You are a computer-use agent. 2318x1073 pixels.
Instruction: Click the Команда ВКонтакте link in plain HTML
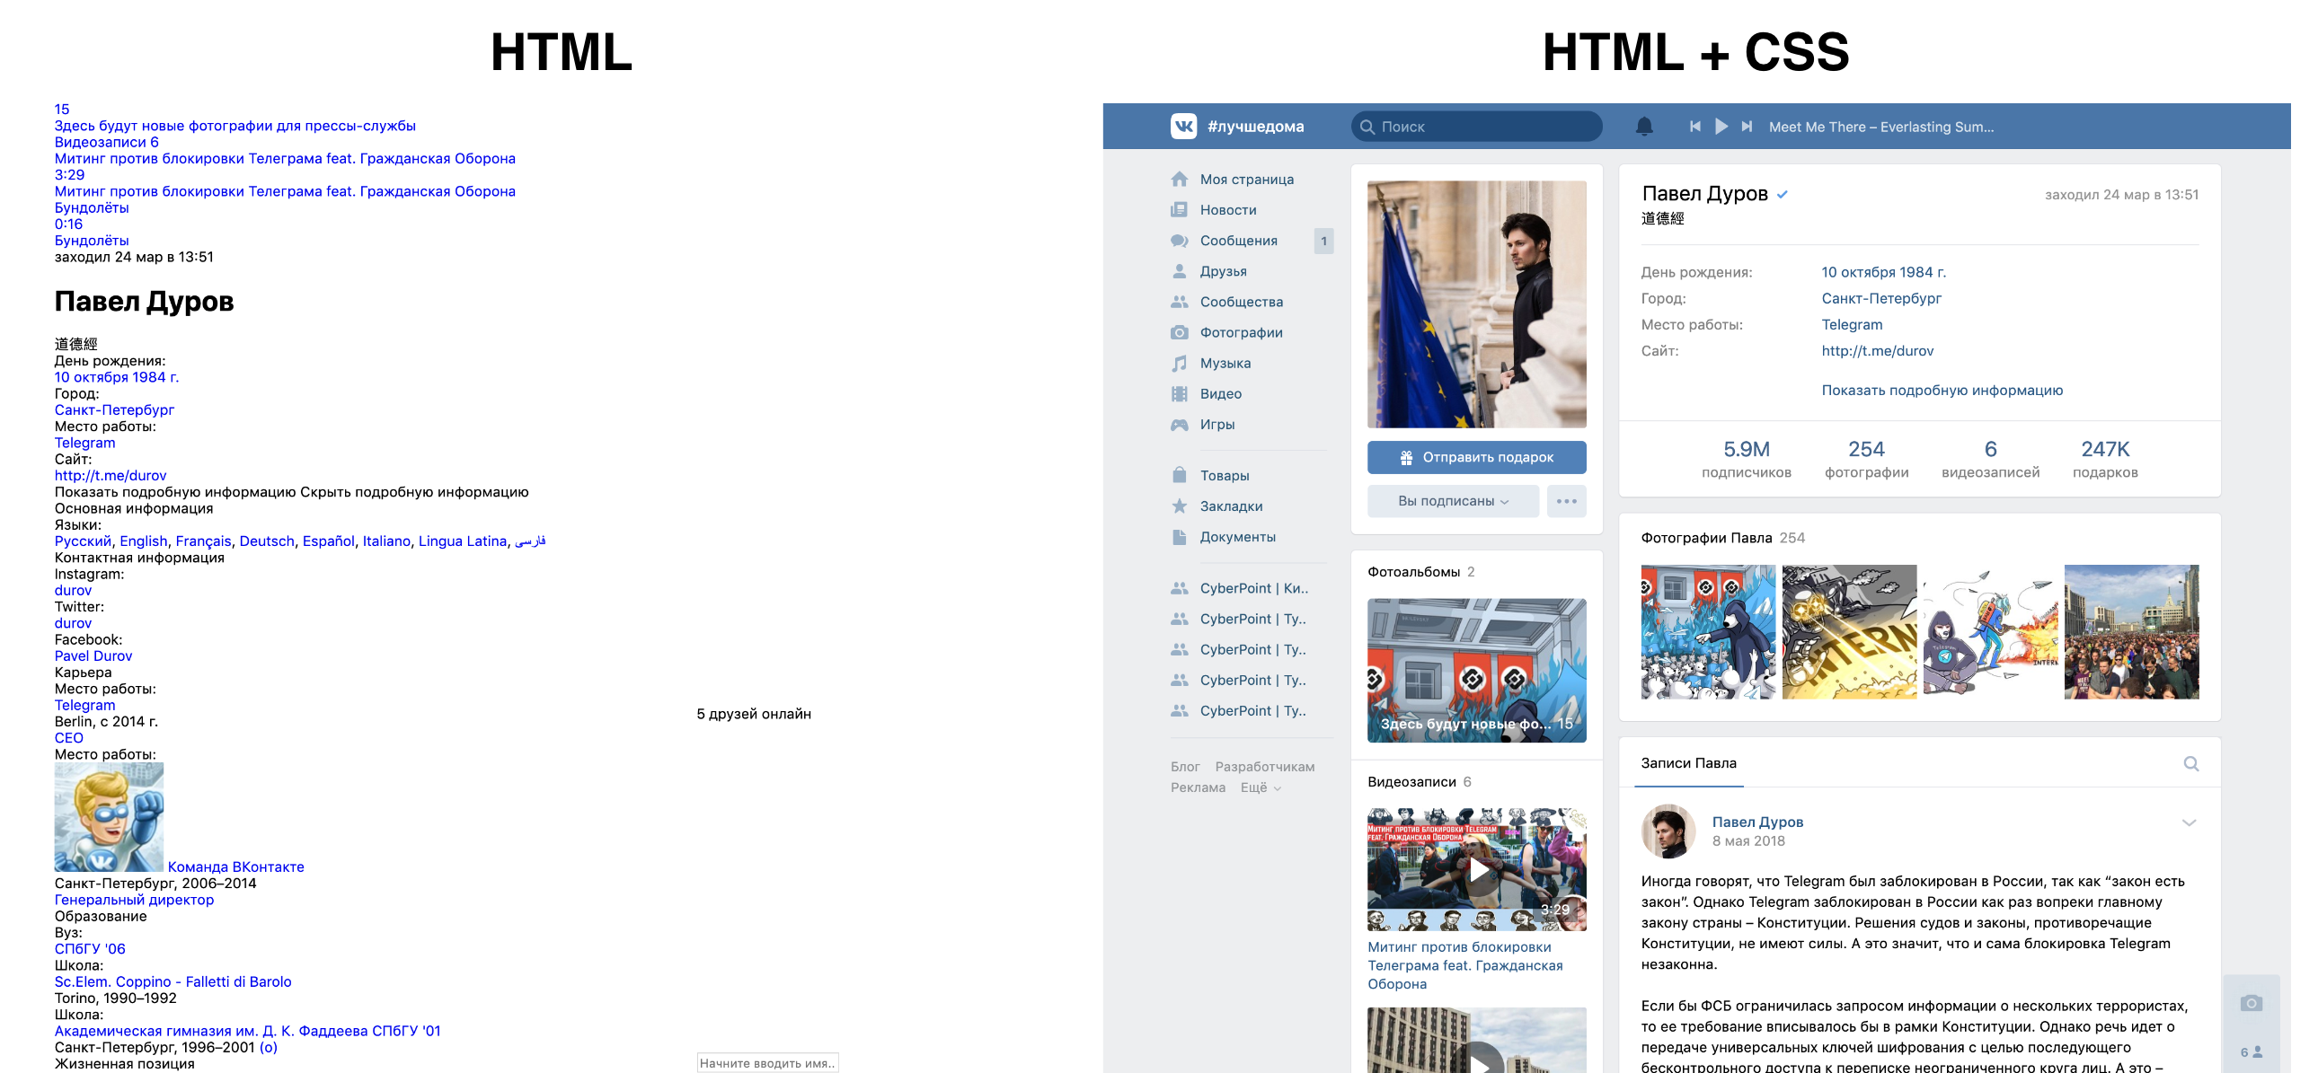coord(235,866)
